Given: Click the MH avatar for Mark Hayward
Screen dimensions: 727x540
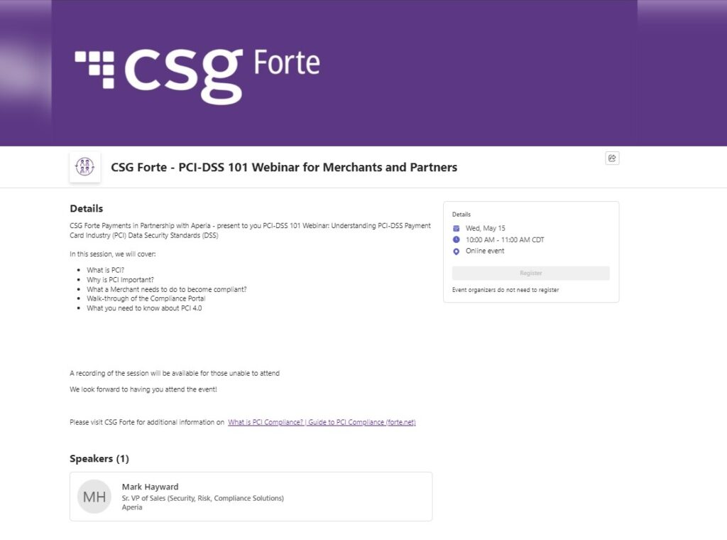Looking at the screenshot, I should click(94, 496).
